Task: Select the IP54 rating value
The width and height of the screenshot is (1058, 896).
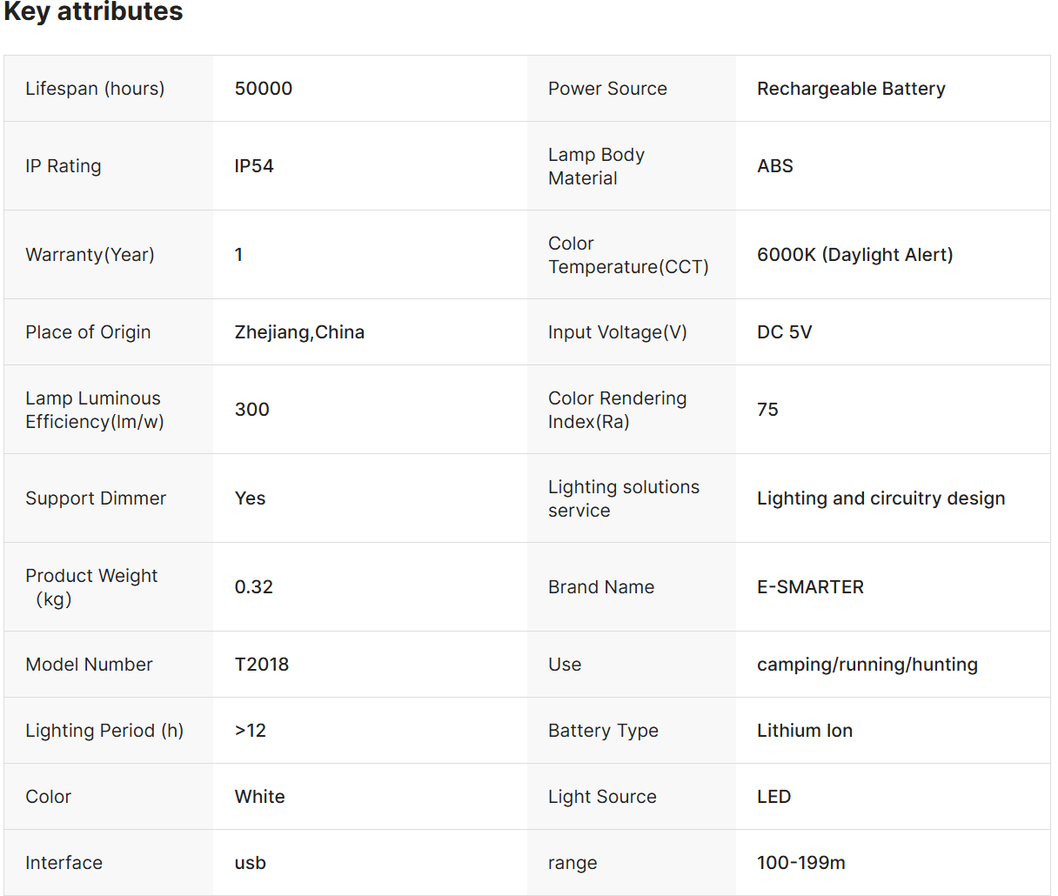Action: [x=254, y=166]
